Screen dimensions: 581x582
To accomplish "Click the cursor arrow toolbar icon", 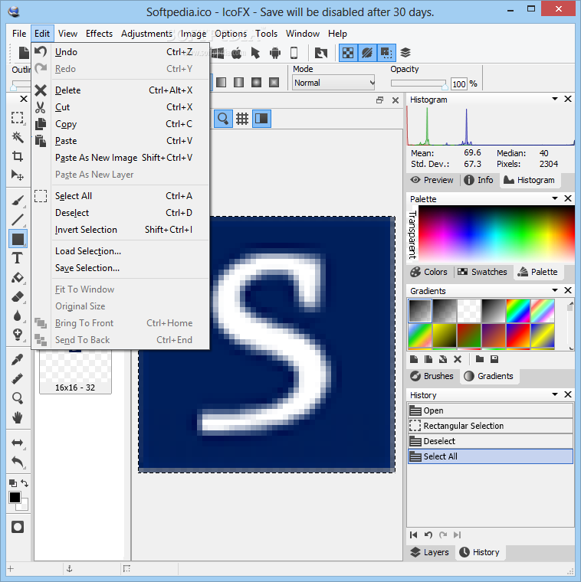I will (255, 53).
